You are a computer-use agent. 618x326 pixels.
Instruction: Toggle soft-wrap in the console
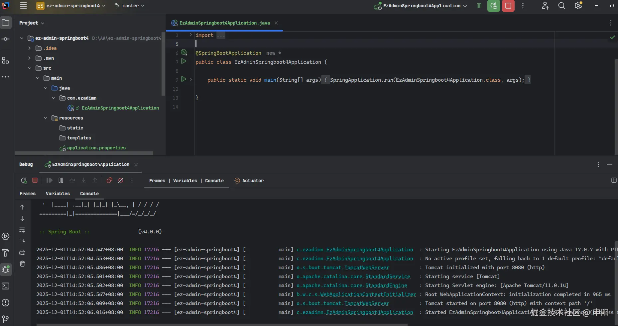click(x=22, y=230)
